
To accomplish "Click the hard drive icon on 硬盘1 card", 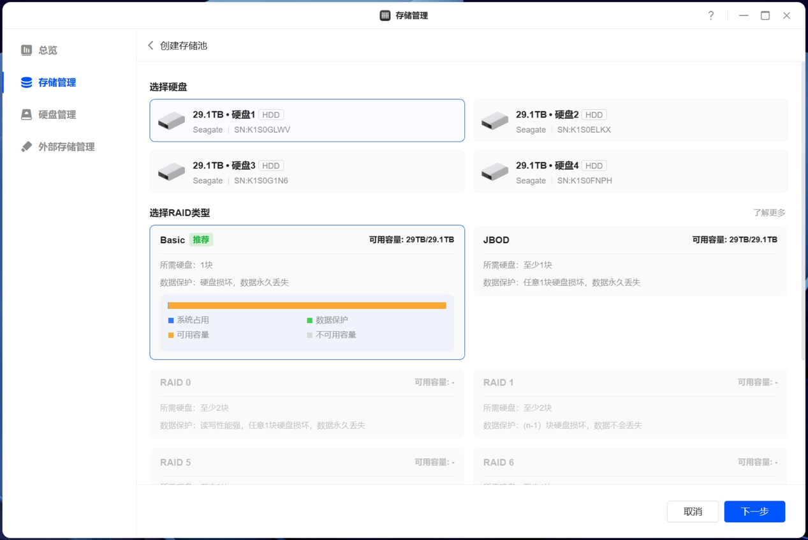I will (x=171, y=121).
